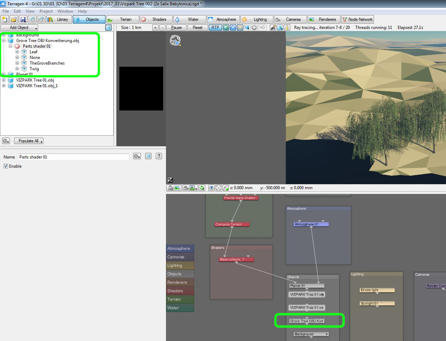
Task: Open the 3D Preview window icon
Action: (x=41, y=19)
